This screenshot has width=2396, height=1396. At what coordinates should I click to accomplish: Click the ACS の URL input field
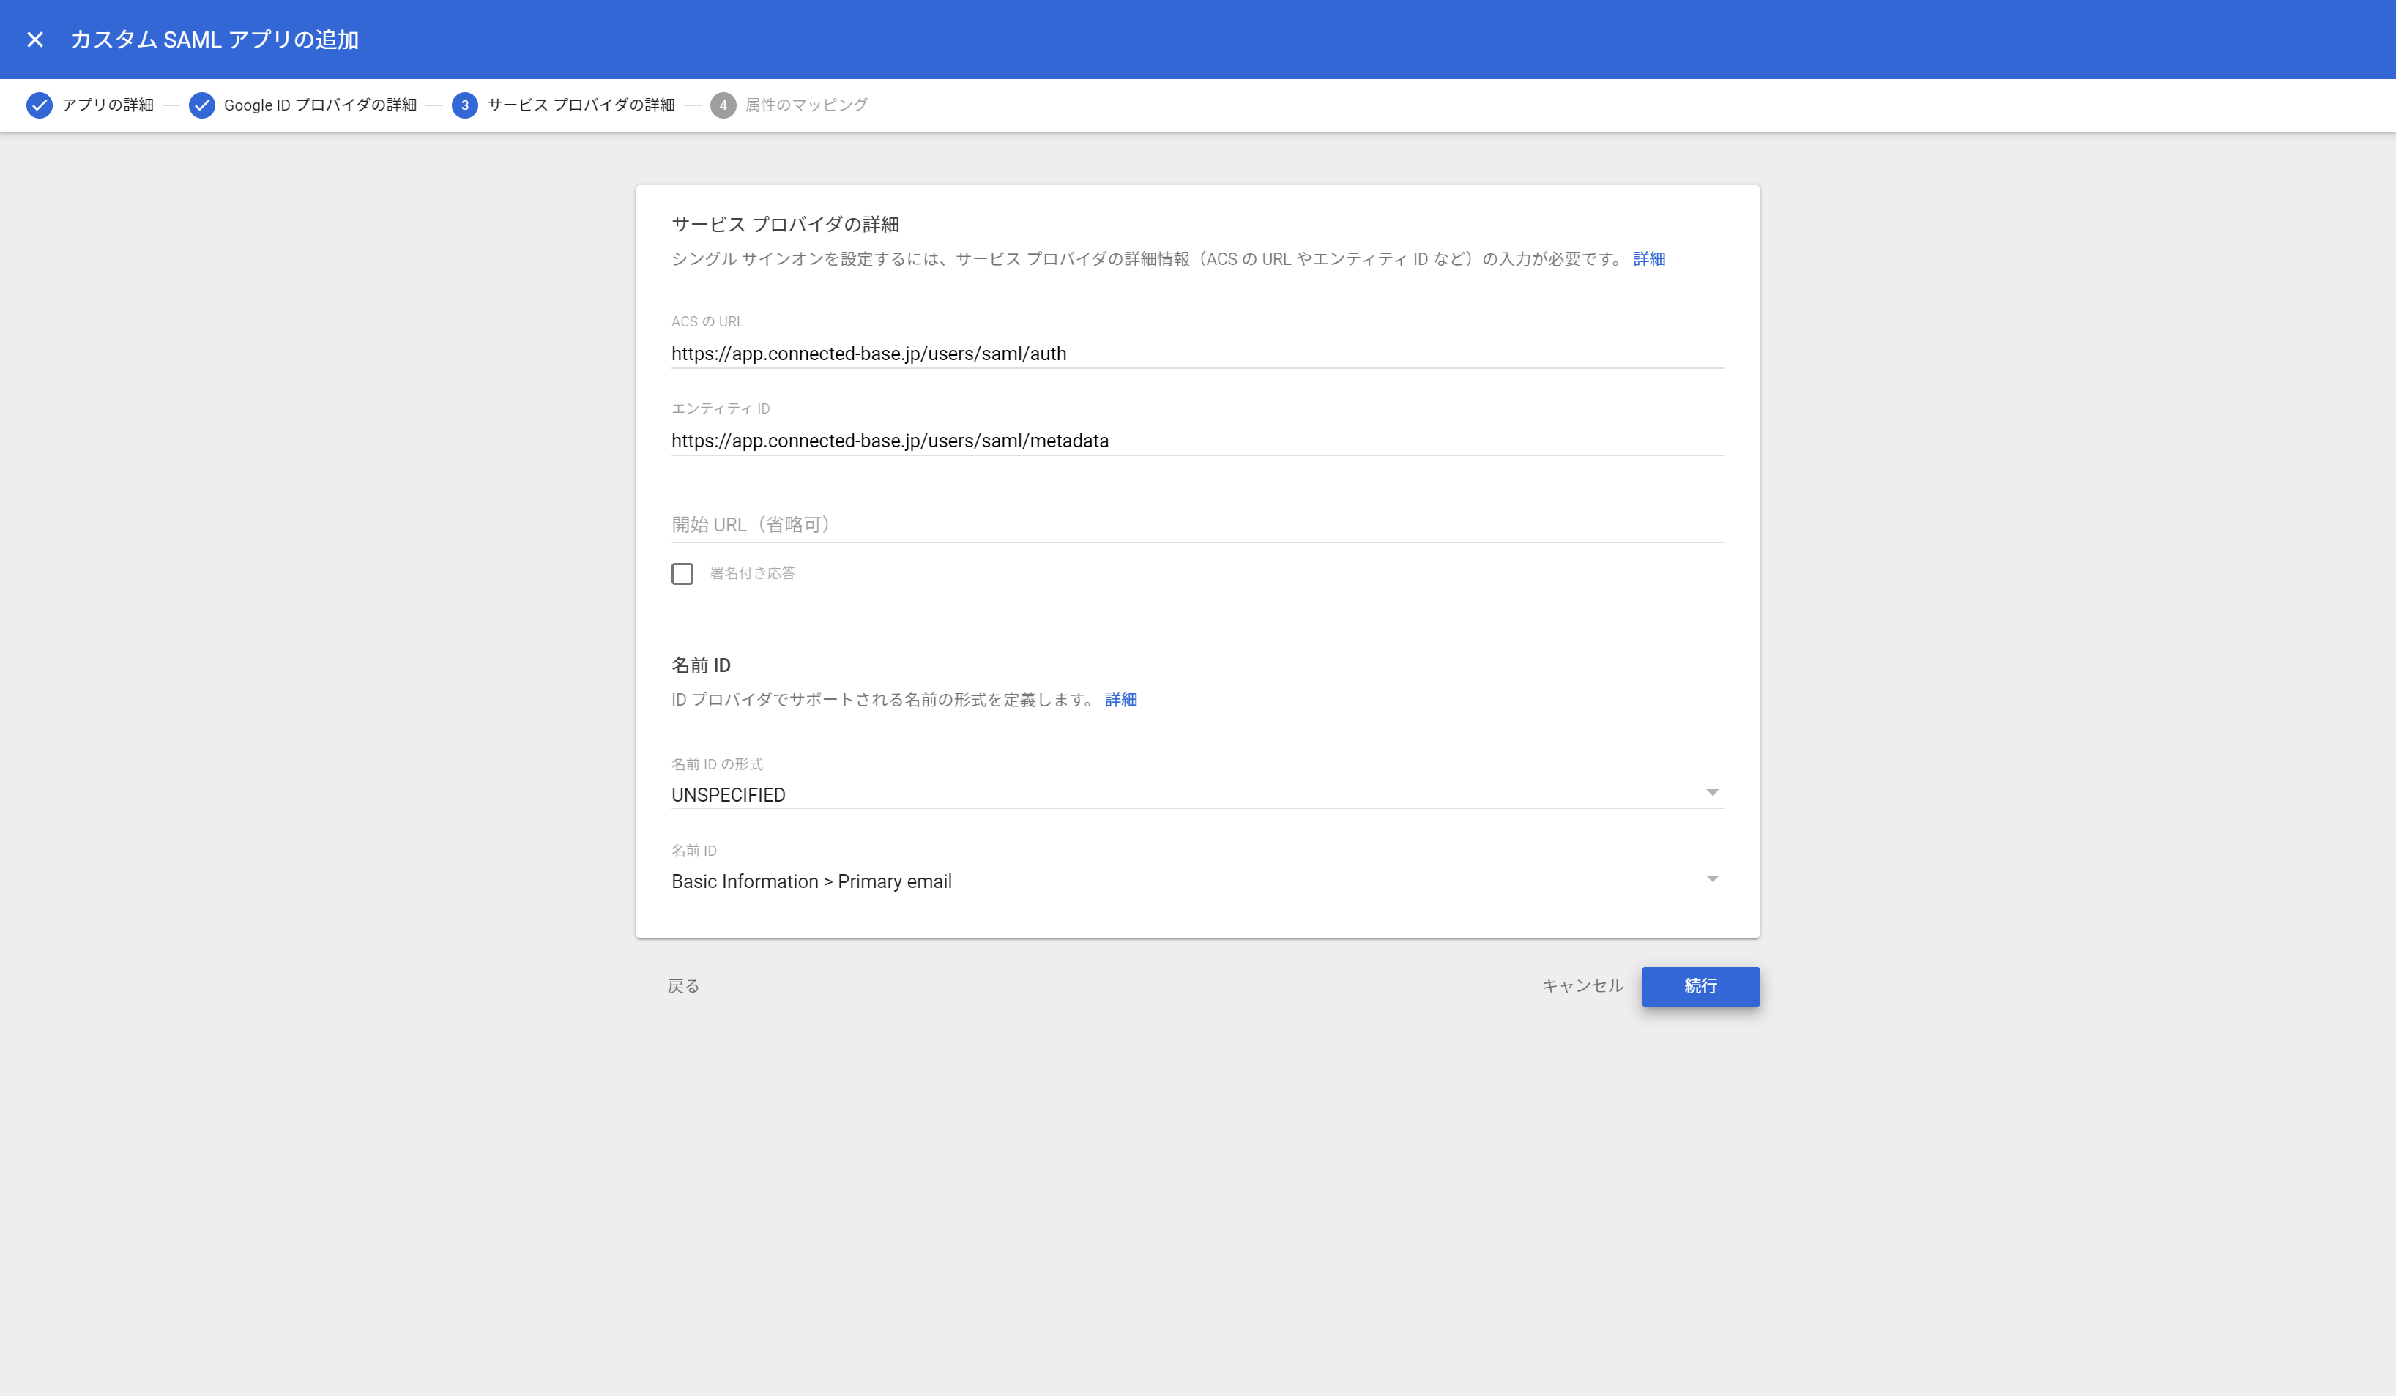coord(1197,354)
